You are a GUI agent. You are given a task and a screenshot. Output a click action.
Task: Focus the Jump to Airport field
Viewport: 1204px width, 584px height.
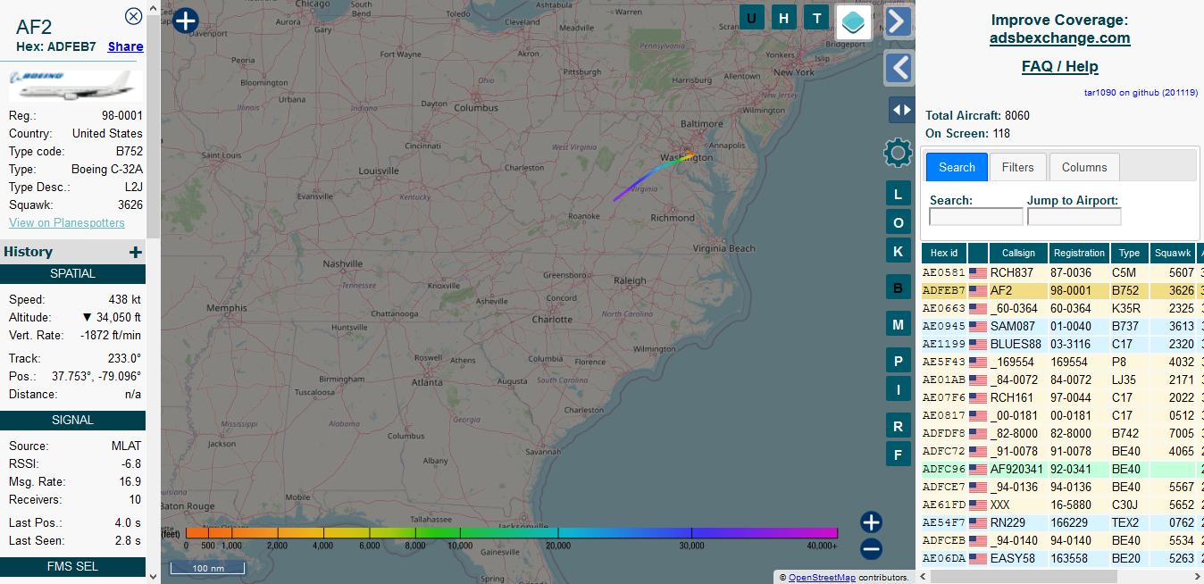coord(1074,217)
